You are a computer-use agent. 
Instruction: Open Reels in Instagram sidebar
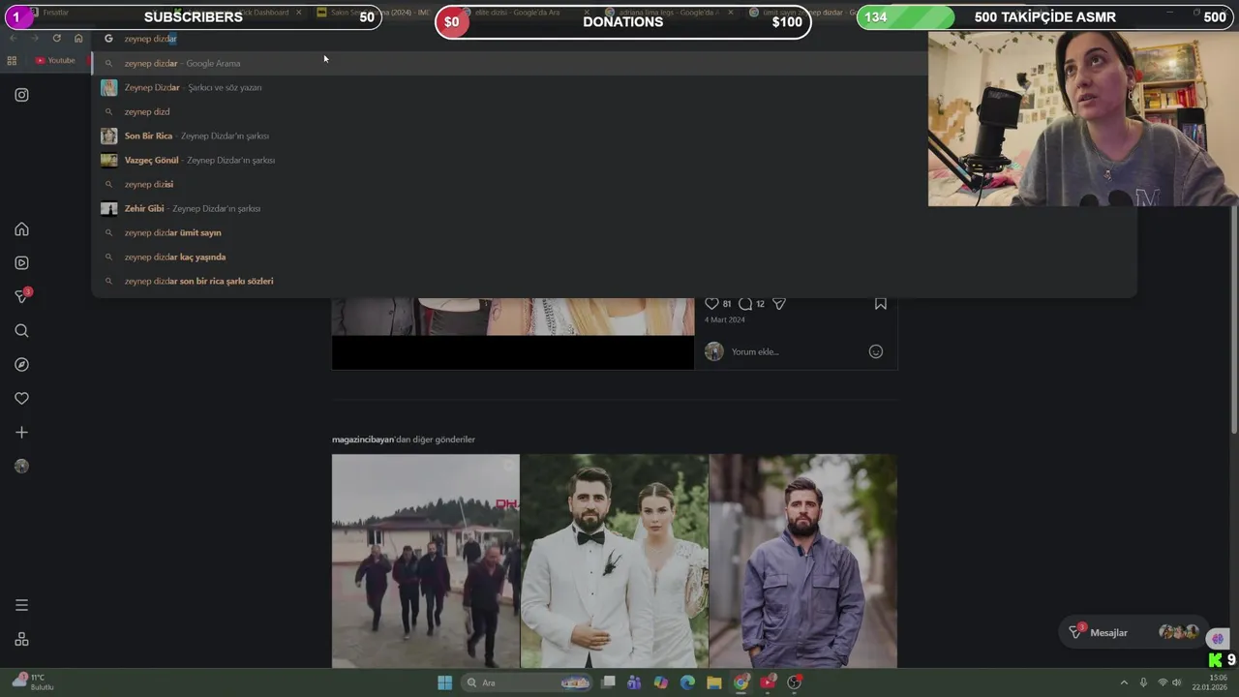(x=21, y=263)
